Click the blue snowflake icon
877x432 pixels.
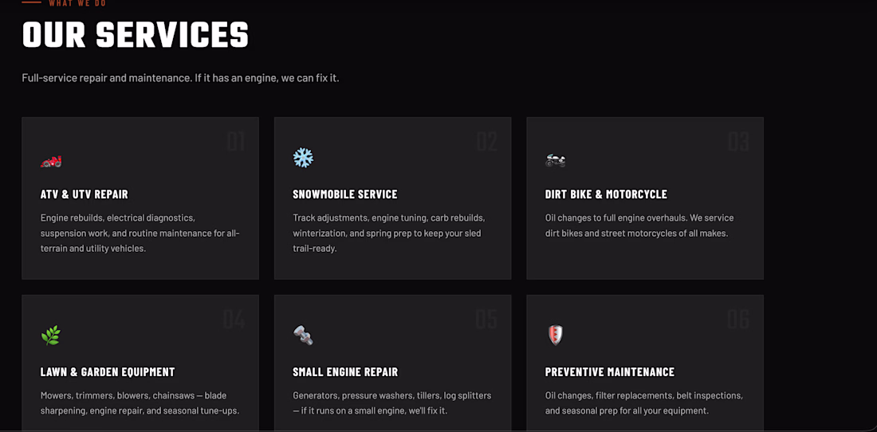pos(303,158)
